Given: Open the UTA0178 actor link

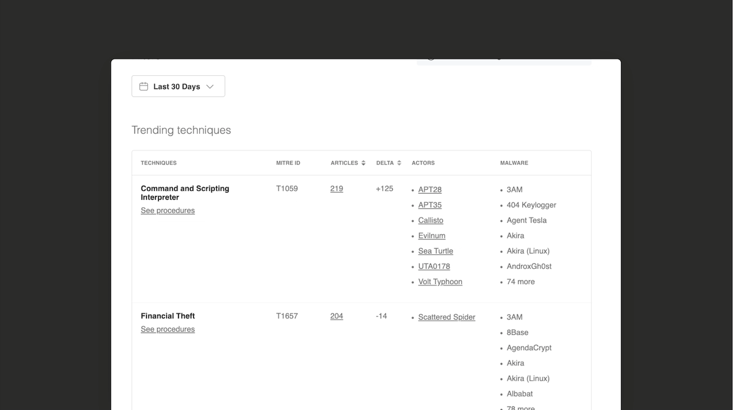Looking at the screenshot, I should pyautogui.click(x=434, y=266).
